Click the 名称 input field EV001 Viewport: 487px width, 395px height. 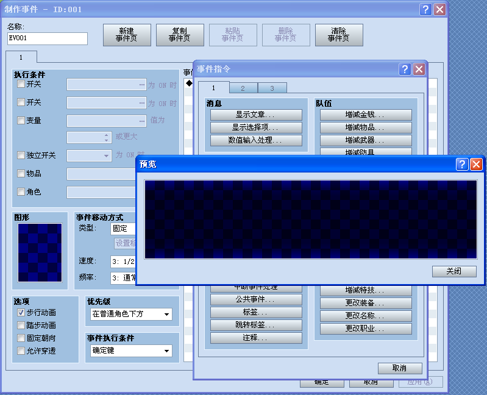[x=47, y=38]
